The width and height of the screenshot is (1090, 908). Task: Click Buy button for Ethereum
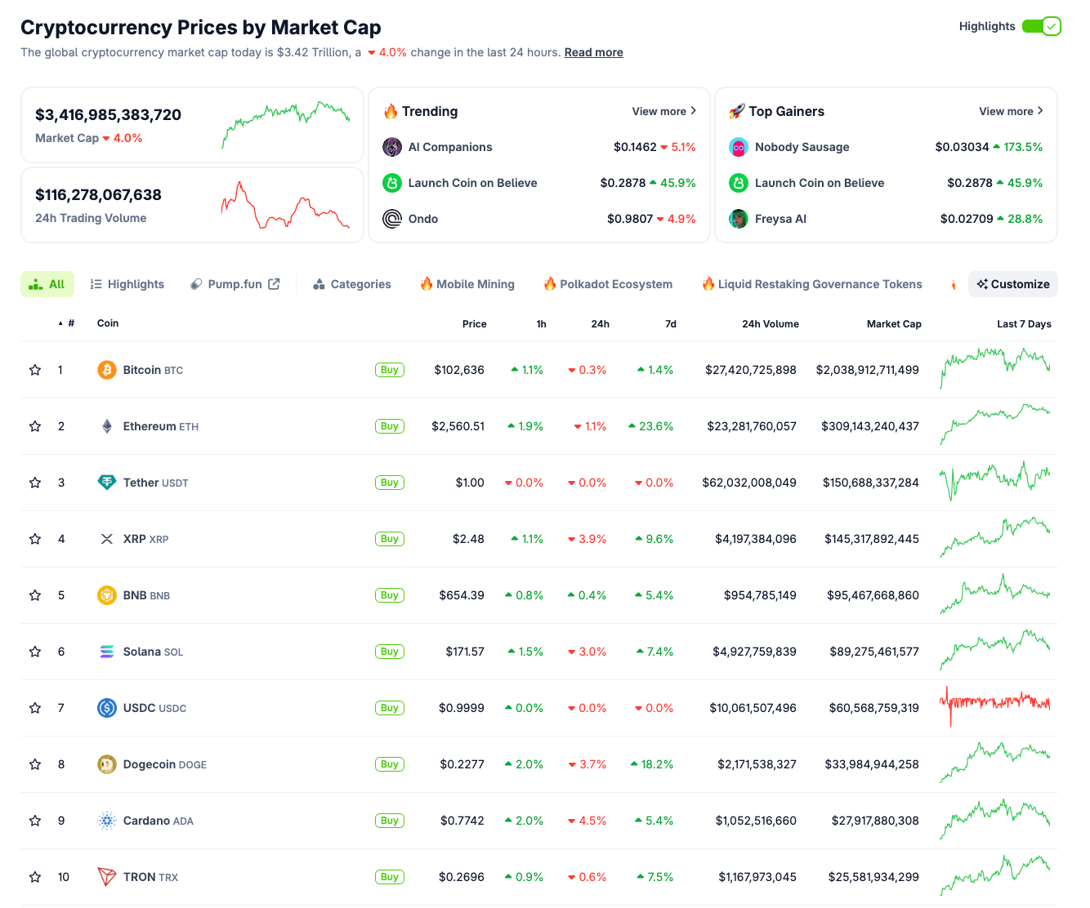click(x=390, y=426)
